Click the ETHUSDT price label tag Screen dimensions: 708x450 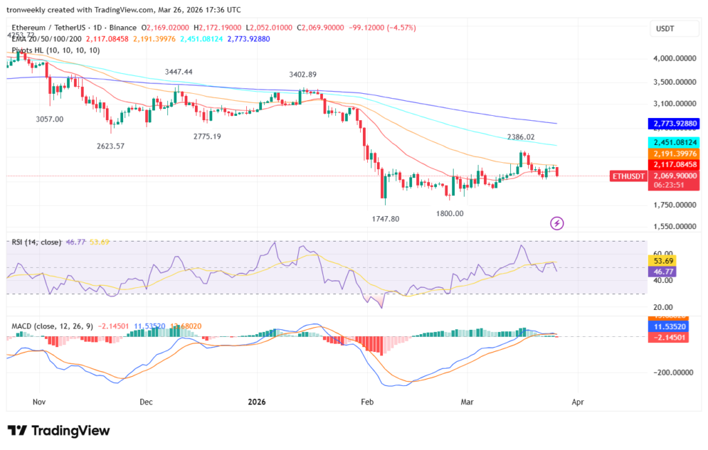(628, 176)
